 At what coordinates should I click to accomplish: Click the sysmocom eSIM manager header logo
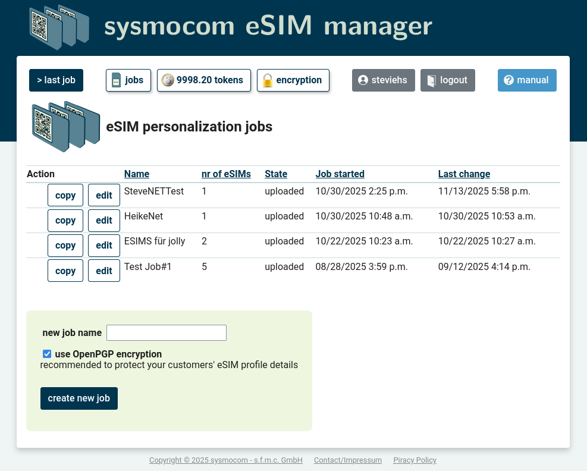tap(59, 27)
